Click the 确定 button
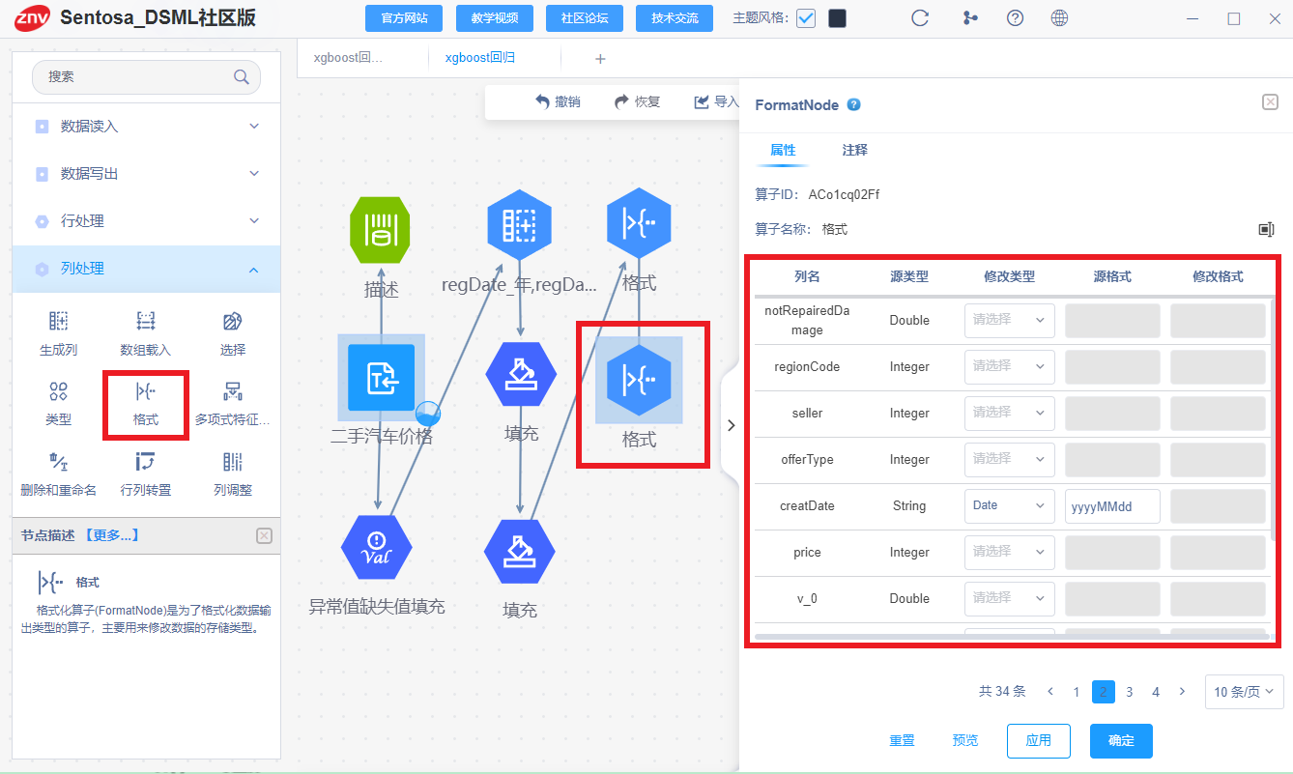The height and width of the screenshot is (774, 1293). tap(1121, 741)
